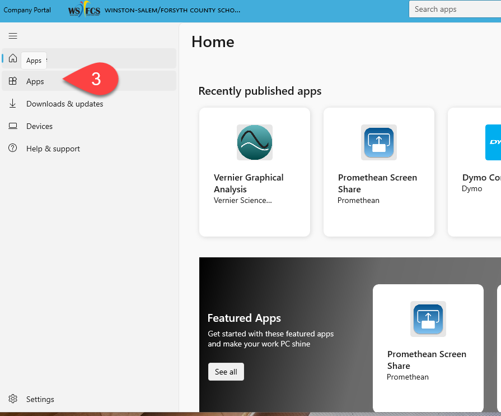The height and width of the screenshot is (416, 501).
Task: Click Promethean Screen Share title in Featured Apps
Action: 427,360
